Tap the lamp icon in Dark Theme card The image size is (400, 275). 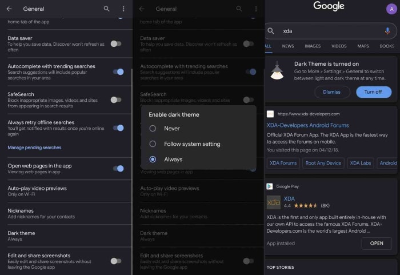click(x=277, y=71)
